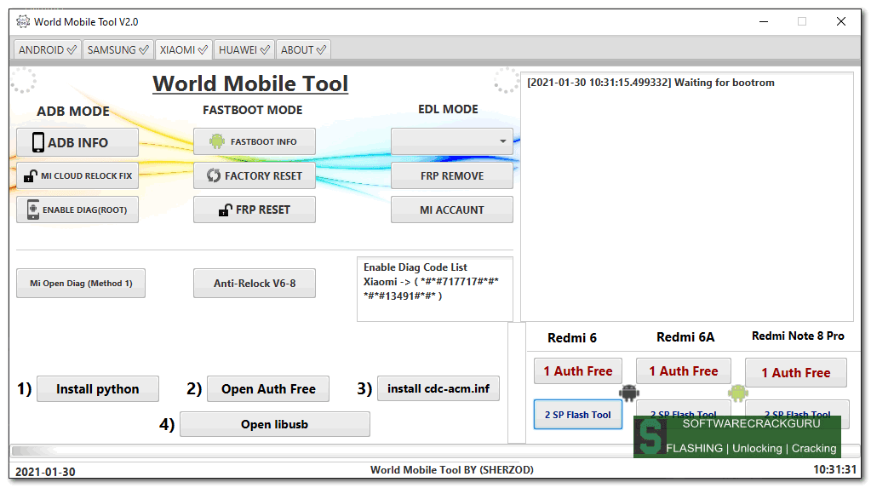Close the World Mobile Tool window
This screenshot has width=871, height=488.
(x=841, y=21)
